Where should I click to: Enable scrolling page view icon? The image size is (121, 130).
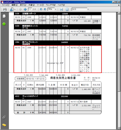[61, 9]
